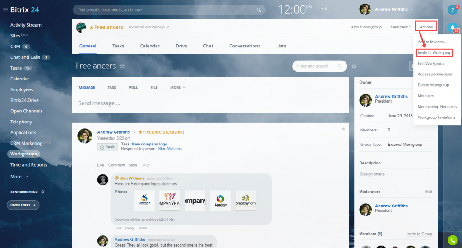
Task: Click the green phone call button
Action: coord(453,240)
